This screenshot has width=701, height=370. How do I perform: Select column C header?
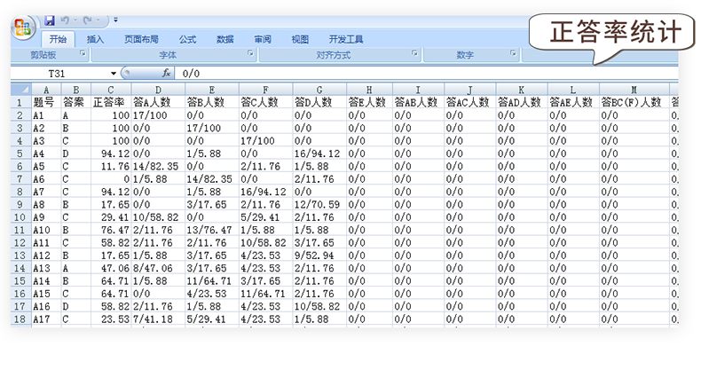tap(110, 90)
